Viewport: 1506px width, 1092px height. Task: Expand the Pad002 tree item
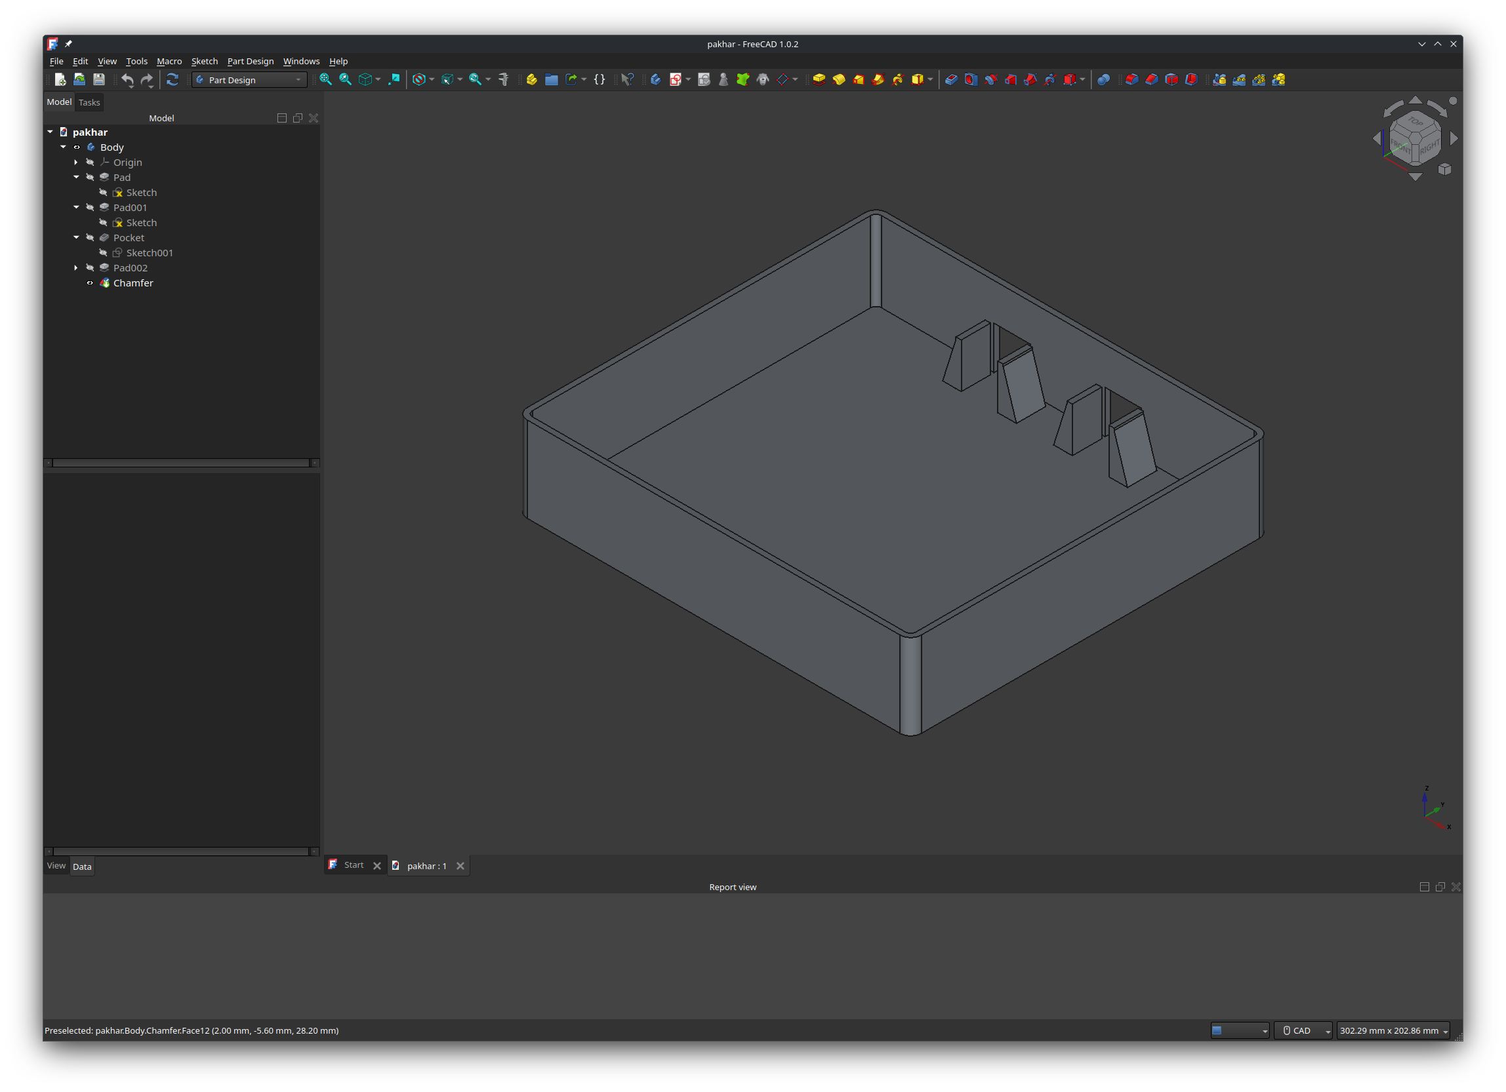tap(75, 268)
